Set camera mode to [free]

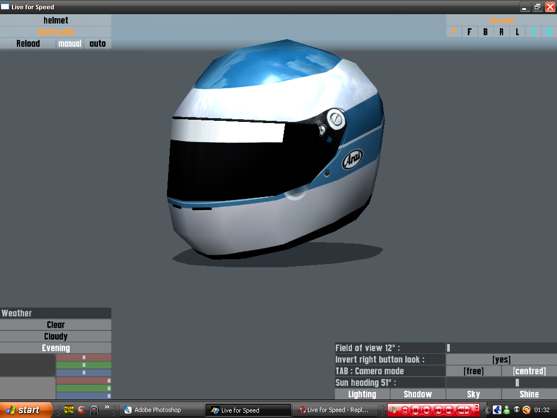coord(474,371)
